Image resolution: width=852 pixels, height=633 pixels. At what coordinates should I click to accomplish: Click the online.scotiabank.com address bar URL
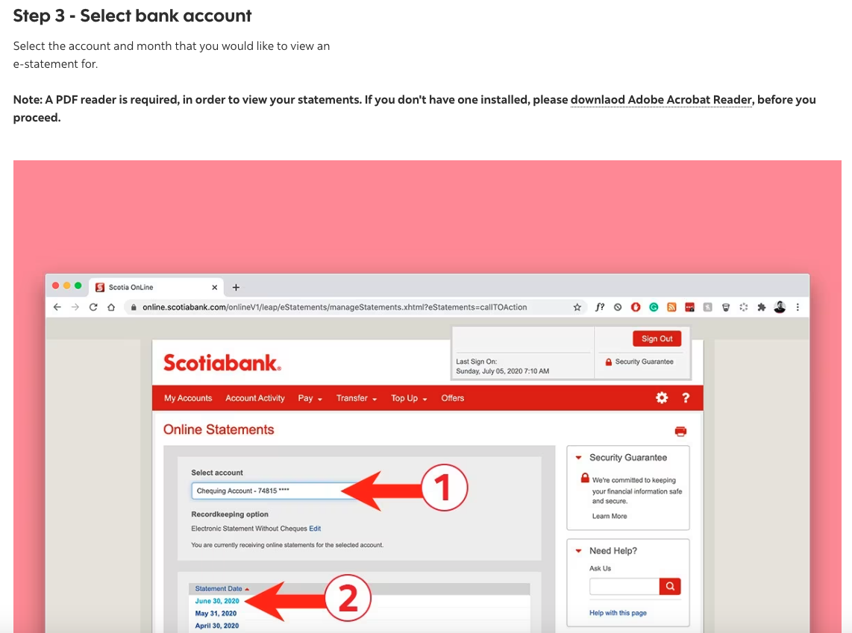point(335,307)
